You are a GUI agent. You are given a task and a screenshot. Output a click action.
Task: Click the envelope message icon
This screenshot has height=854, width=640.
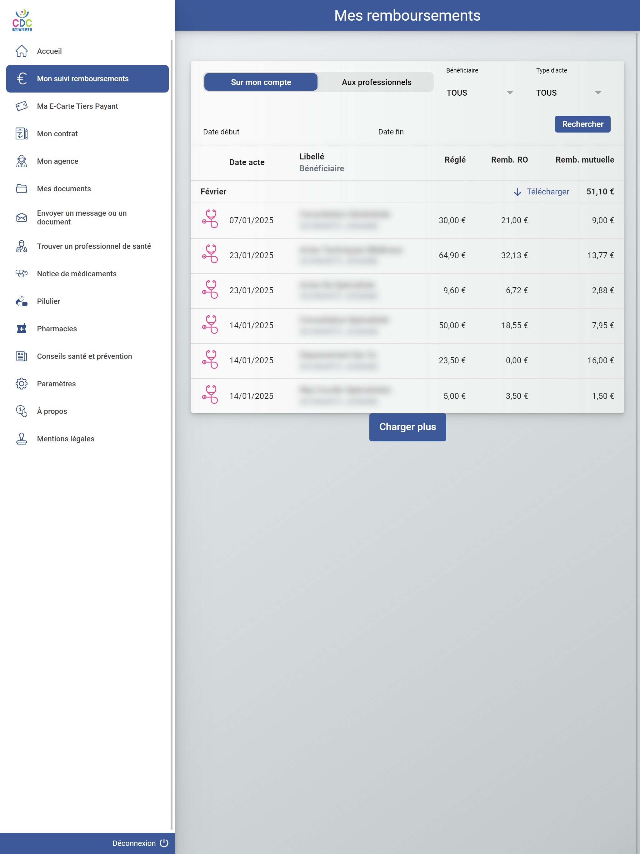22,217
